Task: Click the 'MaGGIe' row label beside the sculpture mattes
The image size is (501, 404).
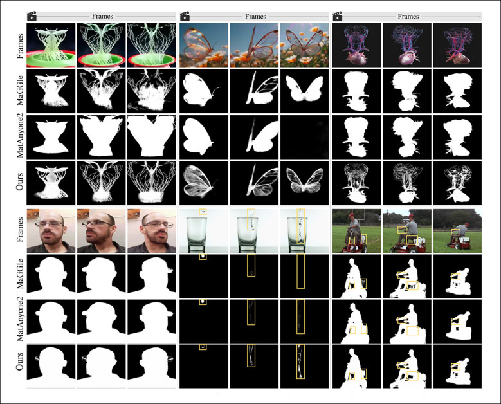Action: click(20, 91)
